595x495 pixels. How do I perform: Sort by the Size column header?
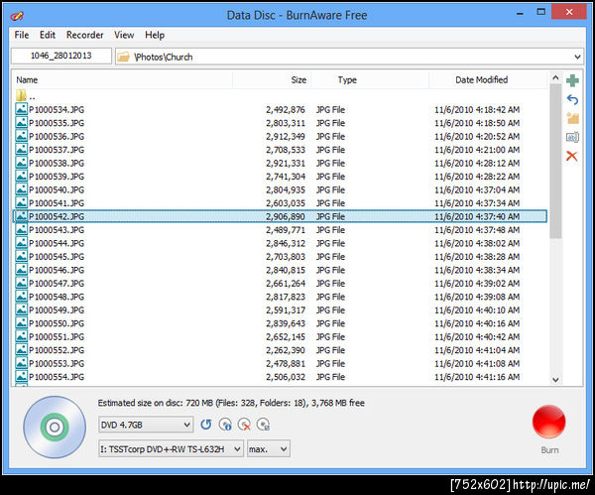[x=272, y=79]
